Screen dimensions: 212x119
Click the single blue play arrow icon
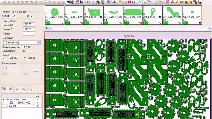click(93, 2)
